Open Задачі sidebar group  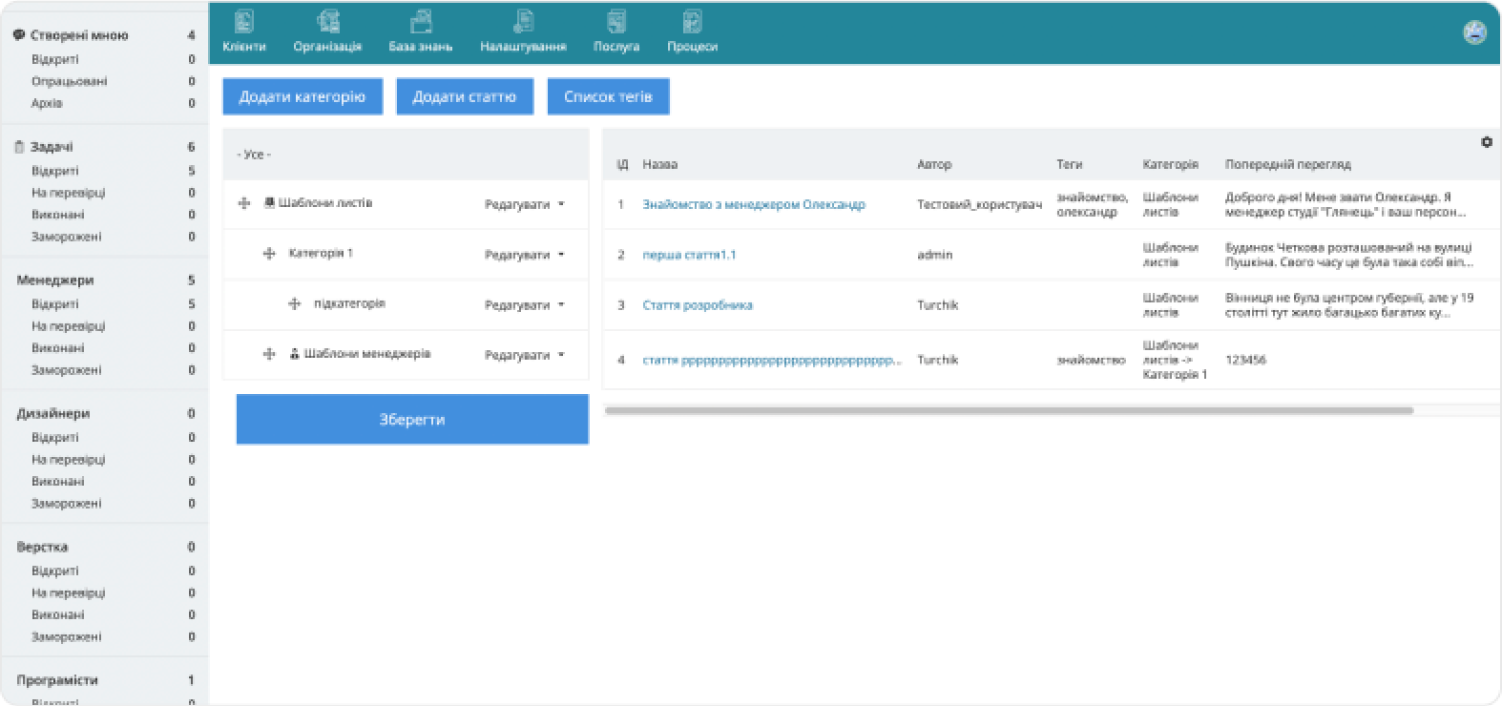[52, 147]
